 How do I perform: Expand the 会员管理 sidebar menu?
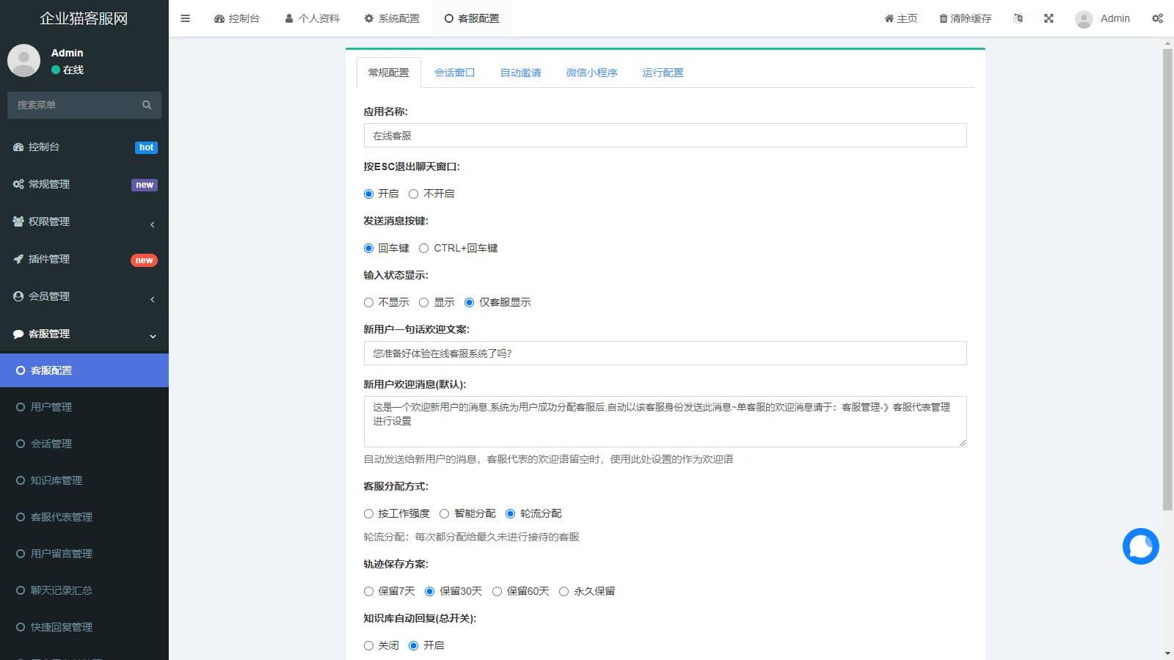[x=84, y=296]
